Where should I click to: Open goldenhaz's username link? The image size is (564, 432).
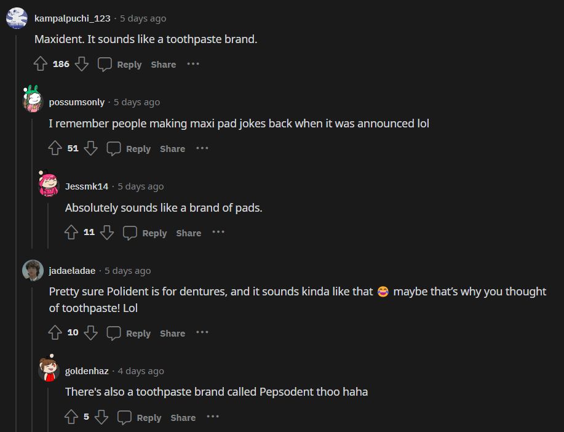coord(87,371)
